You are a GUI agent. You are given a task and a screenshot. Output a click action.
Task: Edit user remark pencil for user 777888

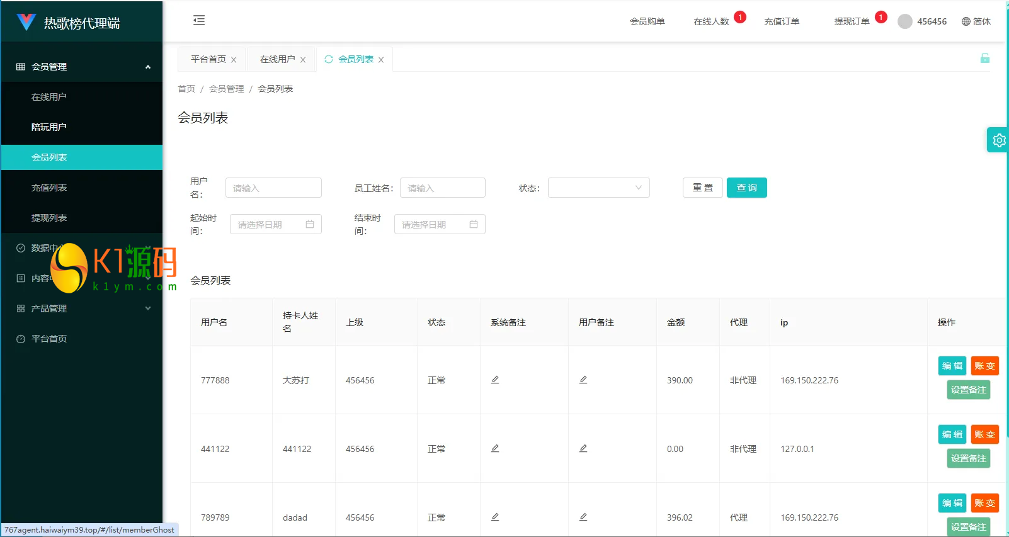tap(583, 380)
